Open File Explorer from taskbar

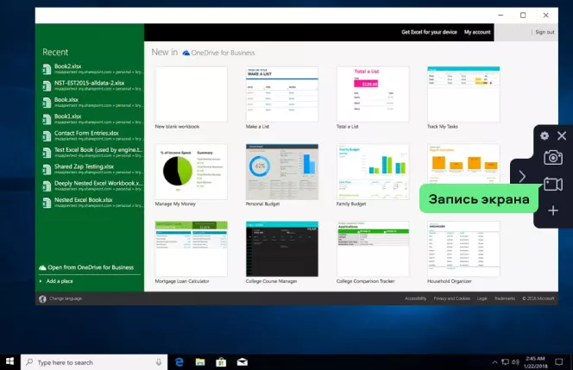200,362
